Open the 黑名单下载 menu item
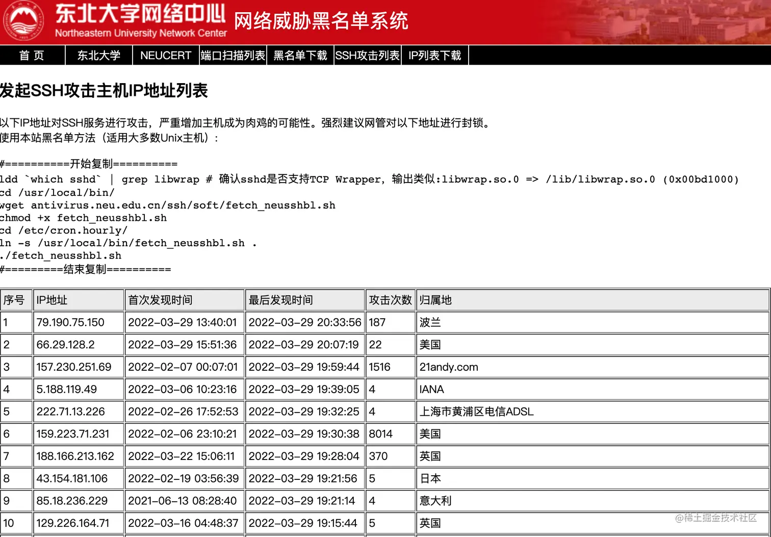 (300, 55)
